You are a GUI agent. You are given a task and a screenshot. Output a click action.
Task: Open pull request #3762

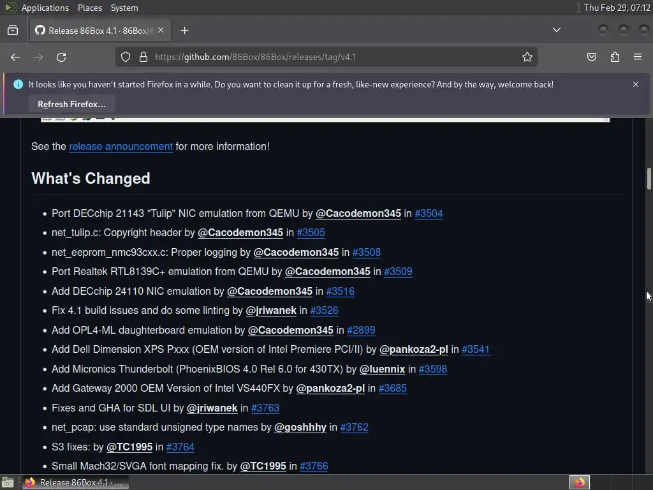point(354,427)
